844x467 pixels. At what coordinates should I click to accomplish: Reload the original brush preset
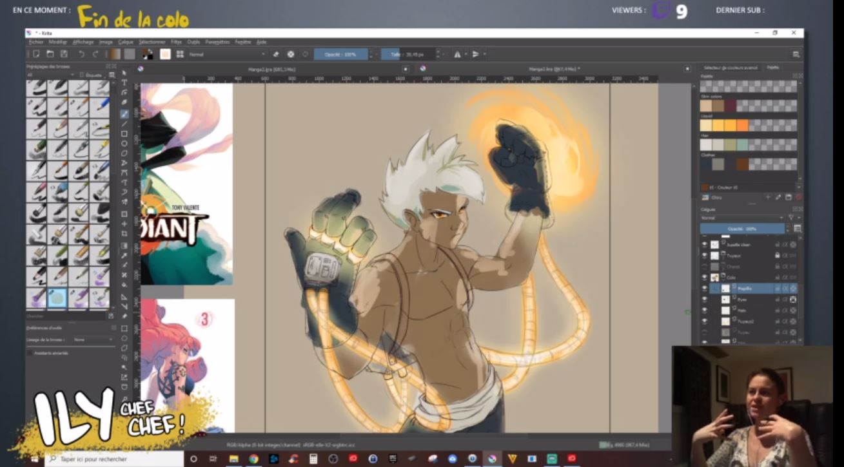point(305,54)
